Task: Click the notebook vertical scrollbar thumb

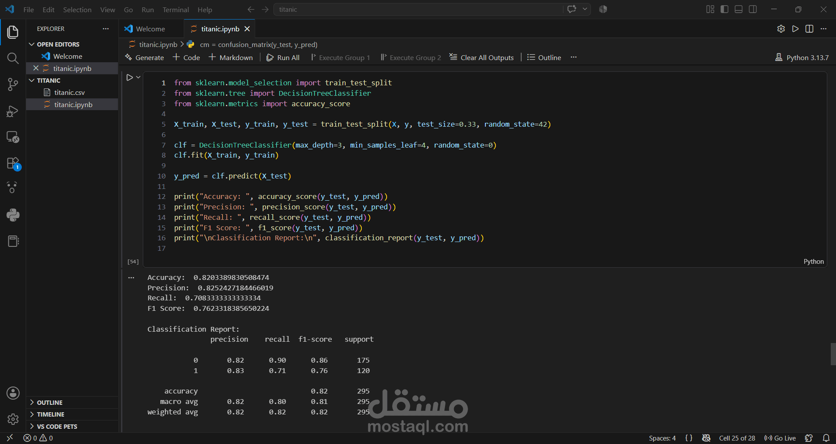Action: pos(833,354)
